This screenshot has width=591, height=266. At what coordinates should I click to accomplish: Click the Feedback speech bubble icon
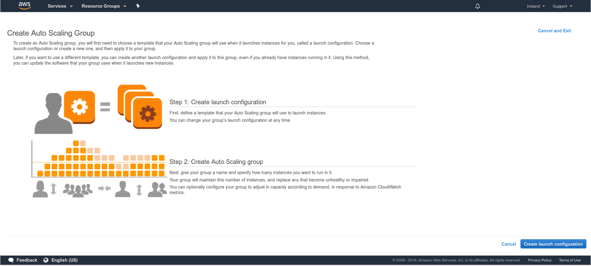(11, 260)
